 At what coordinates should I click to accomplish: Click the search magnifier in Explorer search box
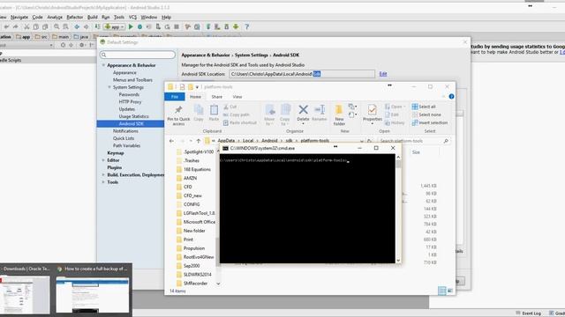pyautogui.click(x=446, y=141)
